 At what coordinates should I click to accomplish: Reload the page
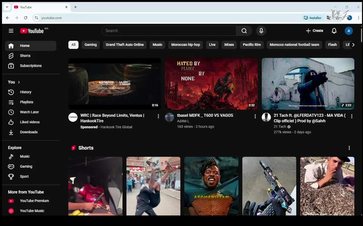pos(26,18)
